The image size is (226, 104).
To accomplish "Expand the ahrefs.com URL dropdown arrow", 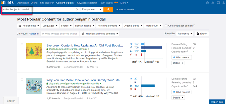I will (x=89, y=49).
